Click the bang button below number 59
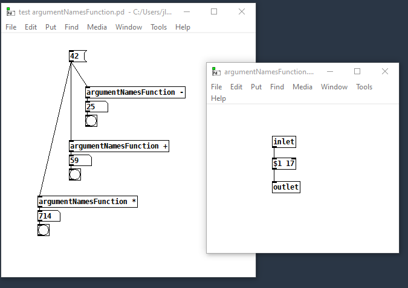The width and height of the screenshot is (408, 288). pos(75,174)
